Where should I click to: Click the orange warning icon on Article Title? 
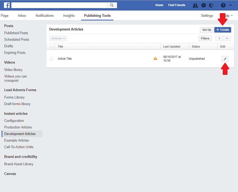[x=155, y=58]
